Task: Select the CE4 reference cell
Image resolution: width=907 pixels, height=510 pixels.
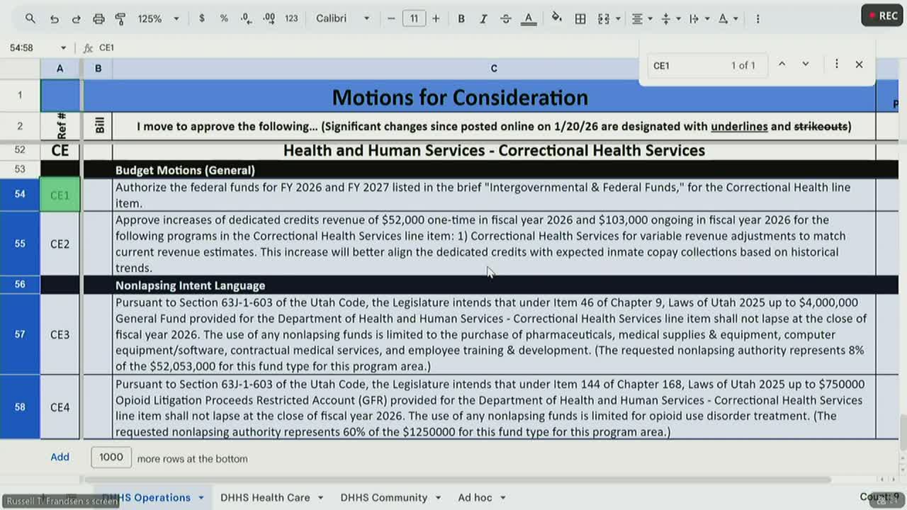Action: pos(60,407)
